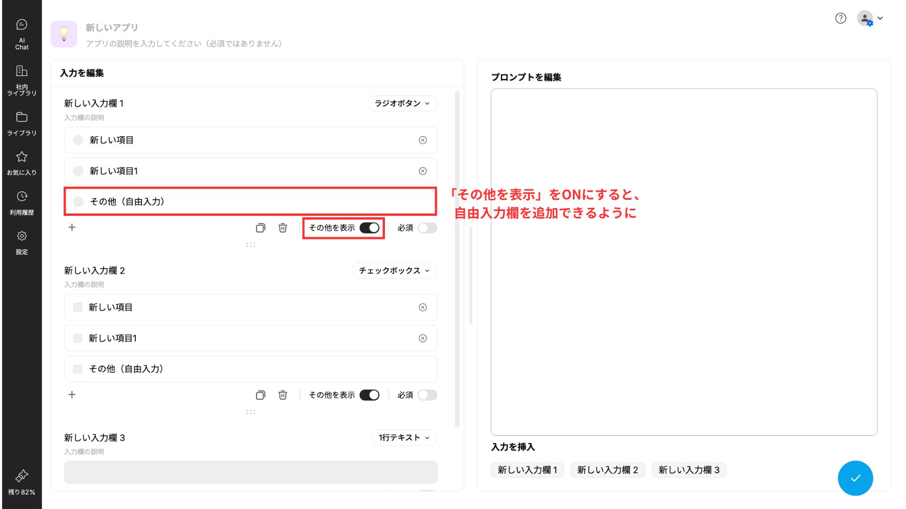Image resolution: width=906 pixels, height=509 pixels.
Task: Open the help question mark icon
Action: (x=840, y=18)
